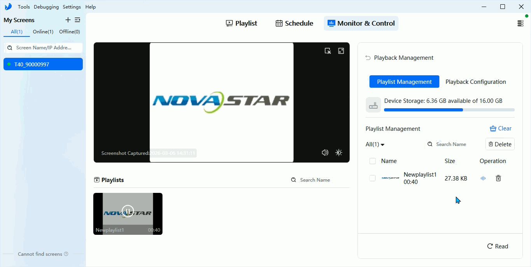Click the Device Storage text
Screen dimensions: 531x267
pyautogui.click(x=443, y=101)
